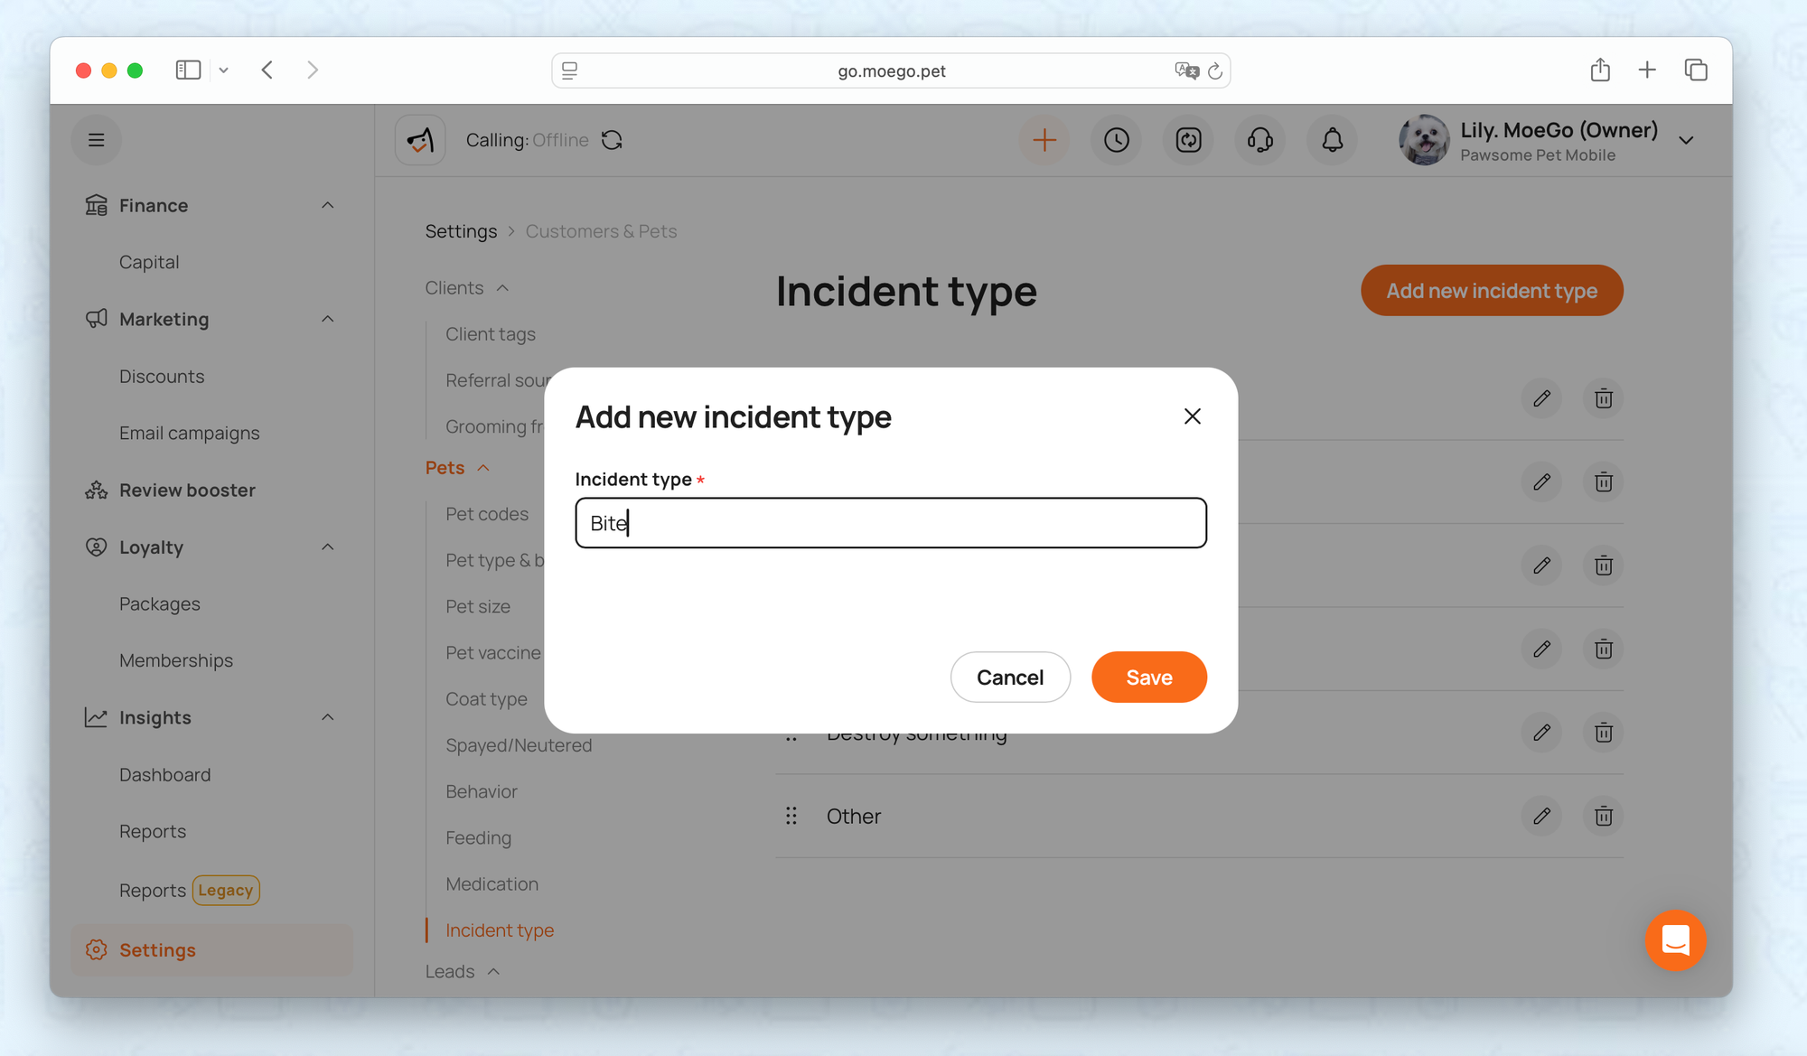The width and height of the screenshot is (1807, 1056).
Task: Open the Intercom chat bubble
Action: tap(1675, 940)
